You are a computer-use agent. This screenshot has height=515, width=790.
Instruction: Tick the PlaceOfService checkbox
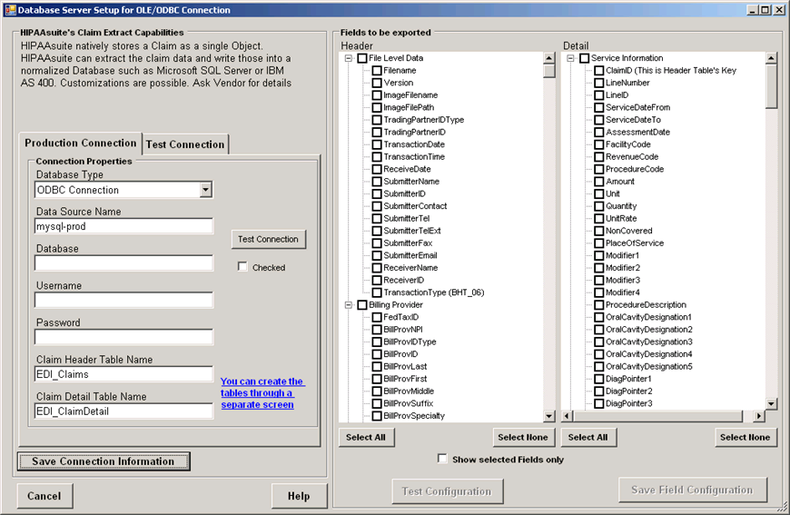tap(598, 243)
